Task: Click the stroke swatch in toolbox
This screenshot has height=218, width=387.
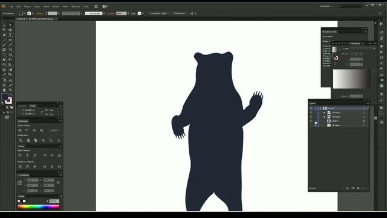Action: tap(8, 101)
